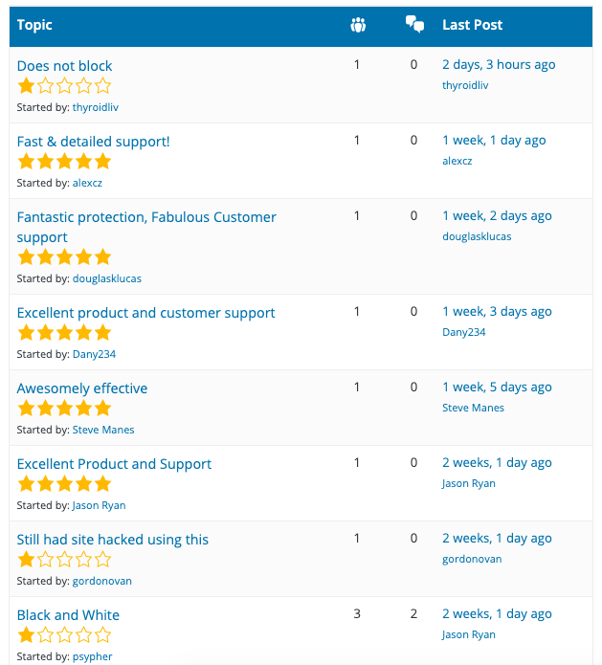Open the '2 days, 3 hours ago' last post
Viewport: 602px width, 665px height.
[499, 65]
